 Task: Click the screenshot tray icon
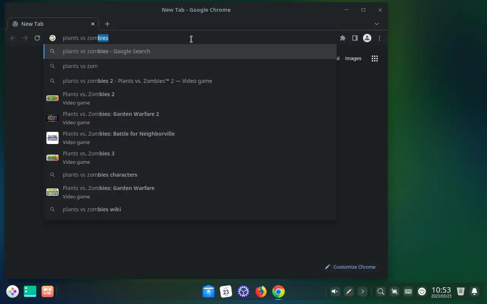click(395, 291)
